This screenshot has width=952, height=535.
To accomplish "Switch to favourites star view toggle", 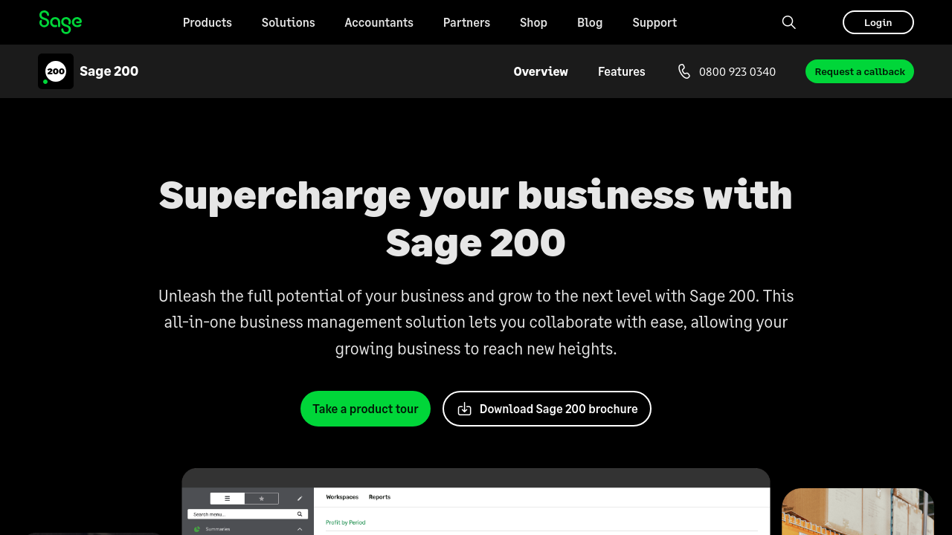I will [261, 499].
